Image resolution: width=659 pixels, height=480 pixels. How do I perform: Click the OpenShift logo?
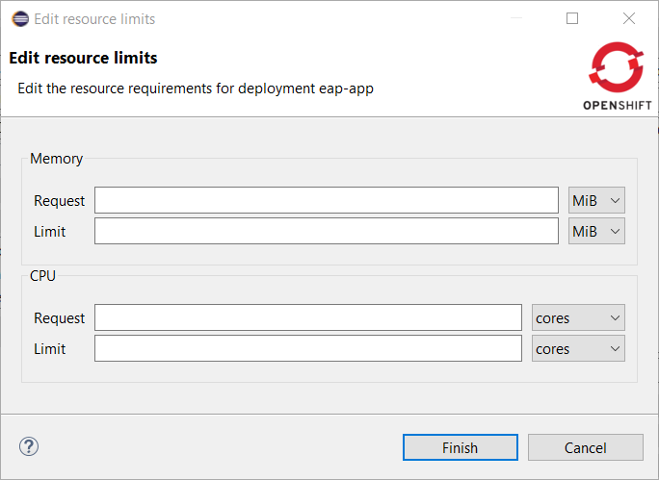pyautogui.click(x=617, y=77)
